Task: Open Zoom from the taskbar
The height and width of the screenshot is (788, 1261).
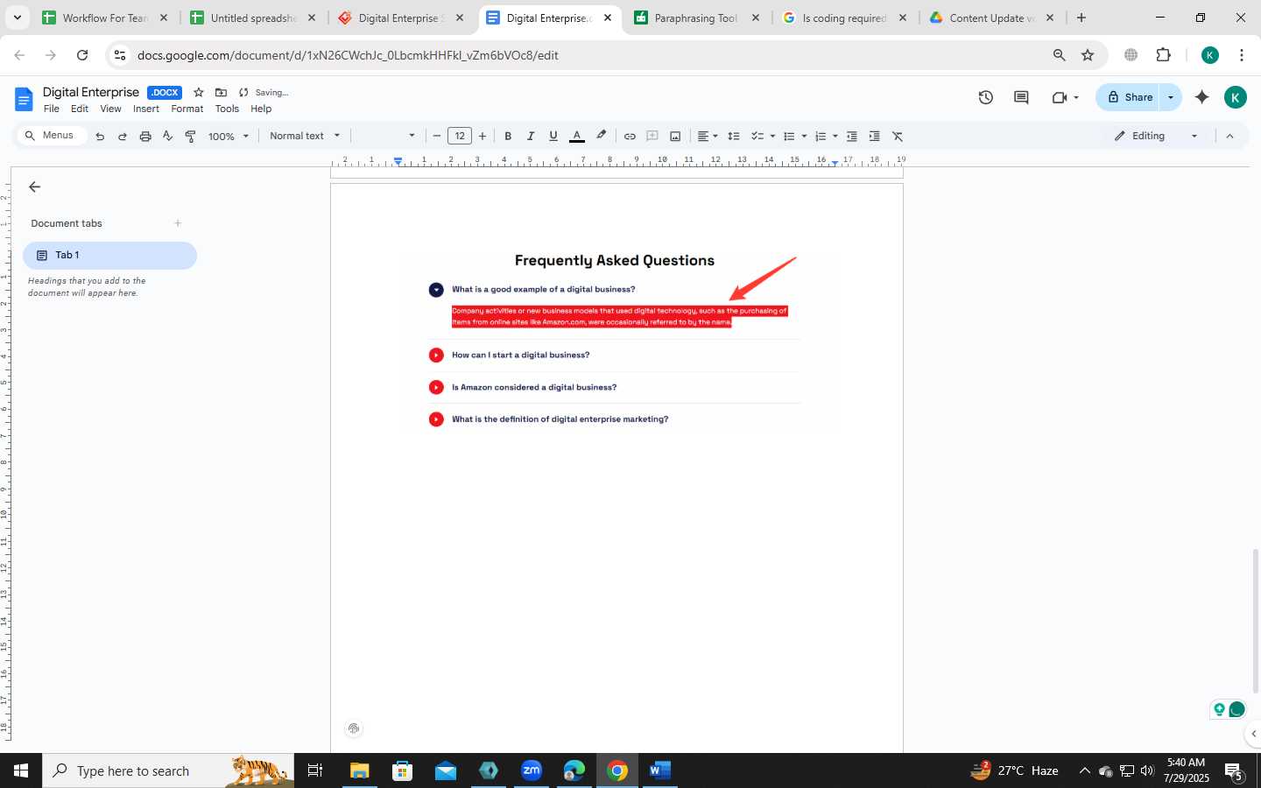Action: 532,770
